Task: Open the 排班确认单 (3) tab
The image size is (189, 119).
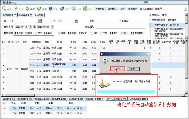Action: point(42,99)
